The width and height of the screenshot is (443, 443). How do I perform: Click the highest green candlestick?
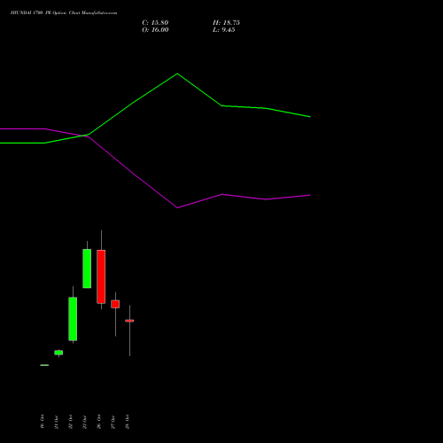[87, 268]
